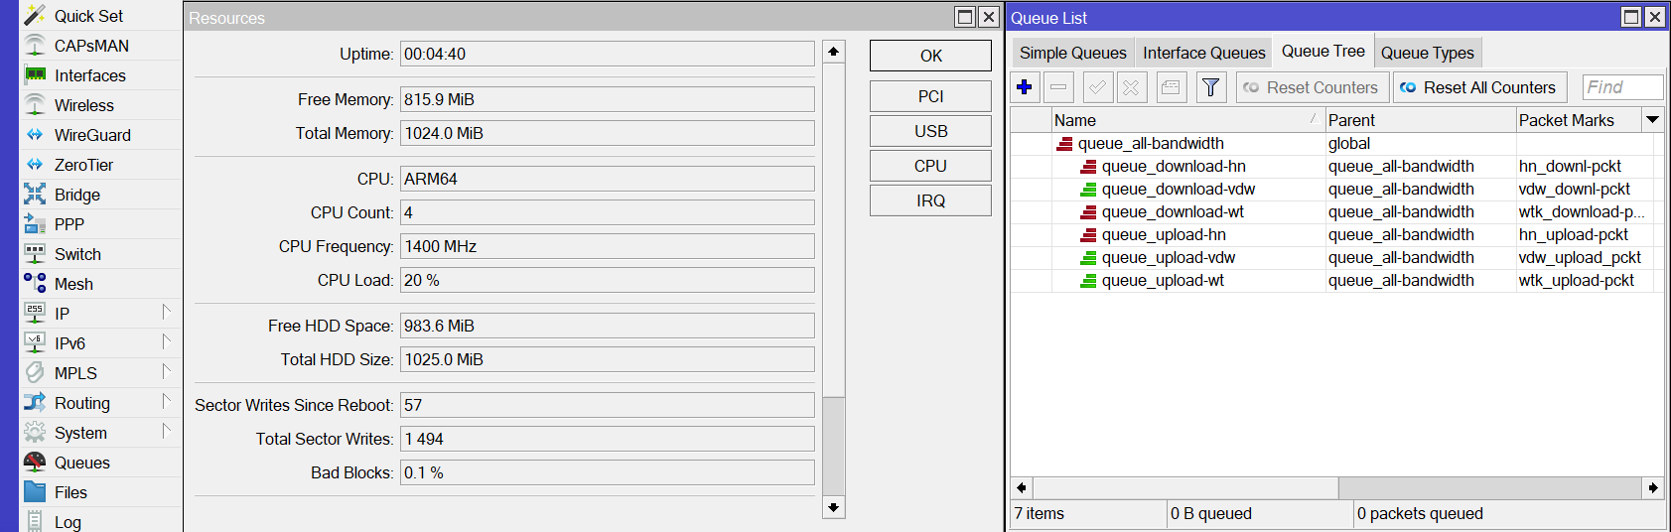Expand the Routing submenu
Screen dimensions: 1671x532
tap(166, 402)
